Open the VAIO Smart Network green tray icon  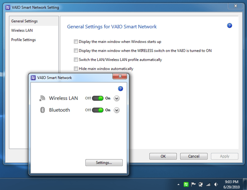pyautogui.click(x=186, y=184)
